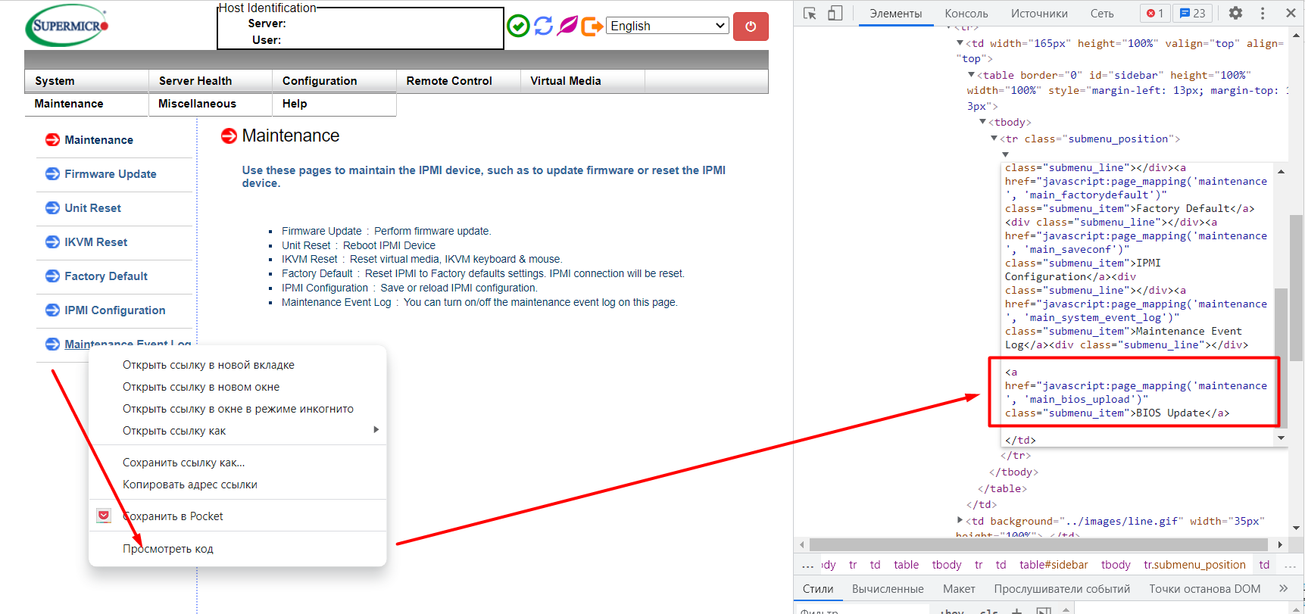
Task: Show more style pane tabs with chevron
Action: [x=1283, y=588]
